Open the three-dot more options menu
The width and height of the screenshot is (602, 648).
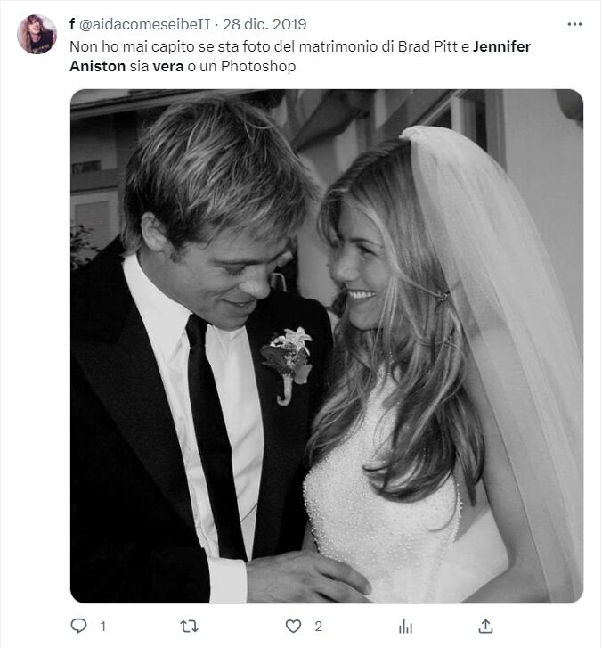[574, 24]
